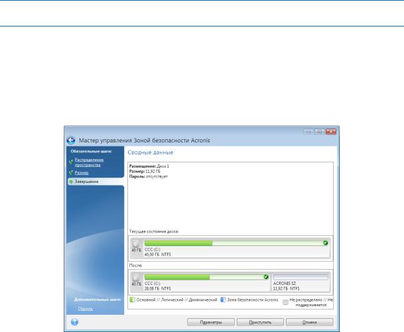404x332 pixels.
Task: Click the current-state 40 ГБ disk icon
Action: 136,244
